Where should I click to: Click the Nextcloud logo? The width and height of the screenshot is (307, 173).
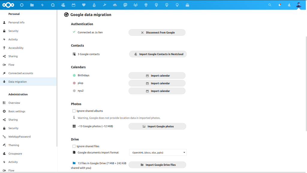pos(8,5)
